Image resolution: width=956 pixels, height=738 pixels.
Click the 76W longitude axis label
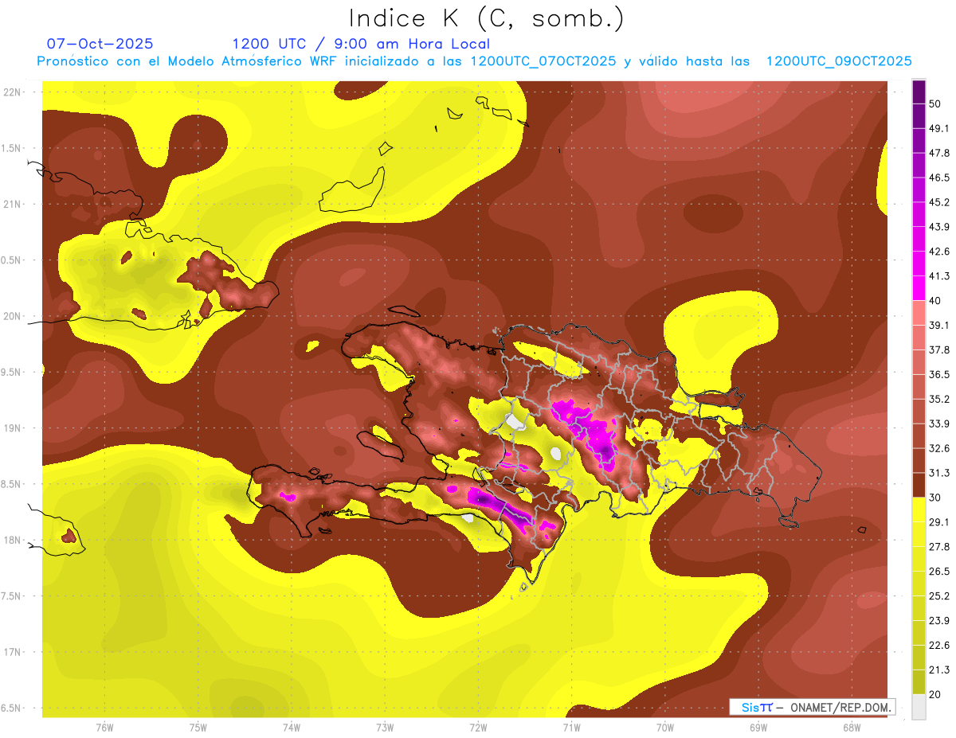click(104, 727)
